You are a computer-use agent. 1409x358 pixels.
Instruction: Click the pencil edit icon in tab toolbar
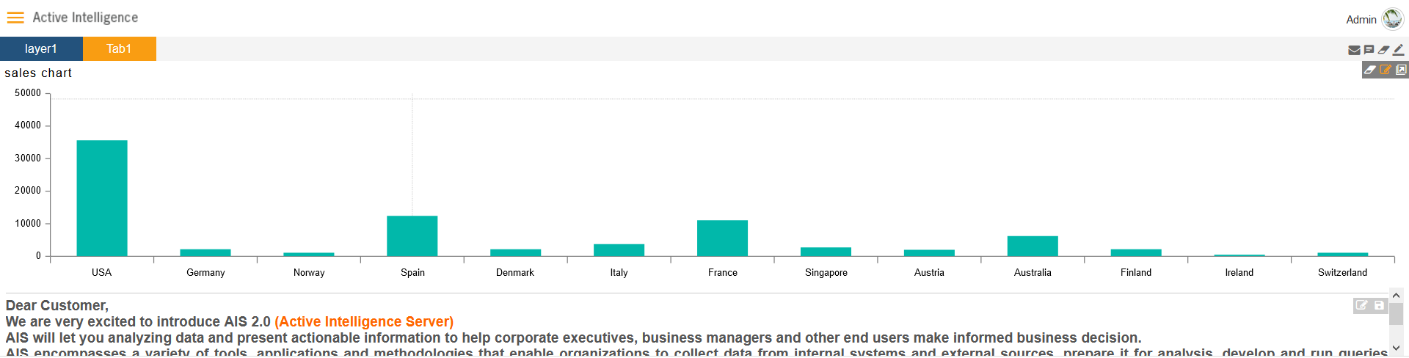pos(1398,50)
